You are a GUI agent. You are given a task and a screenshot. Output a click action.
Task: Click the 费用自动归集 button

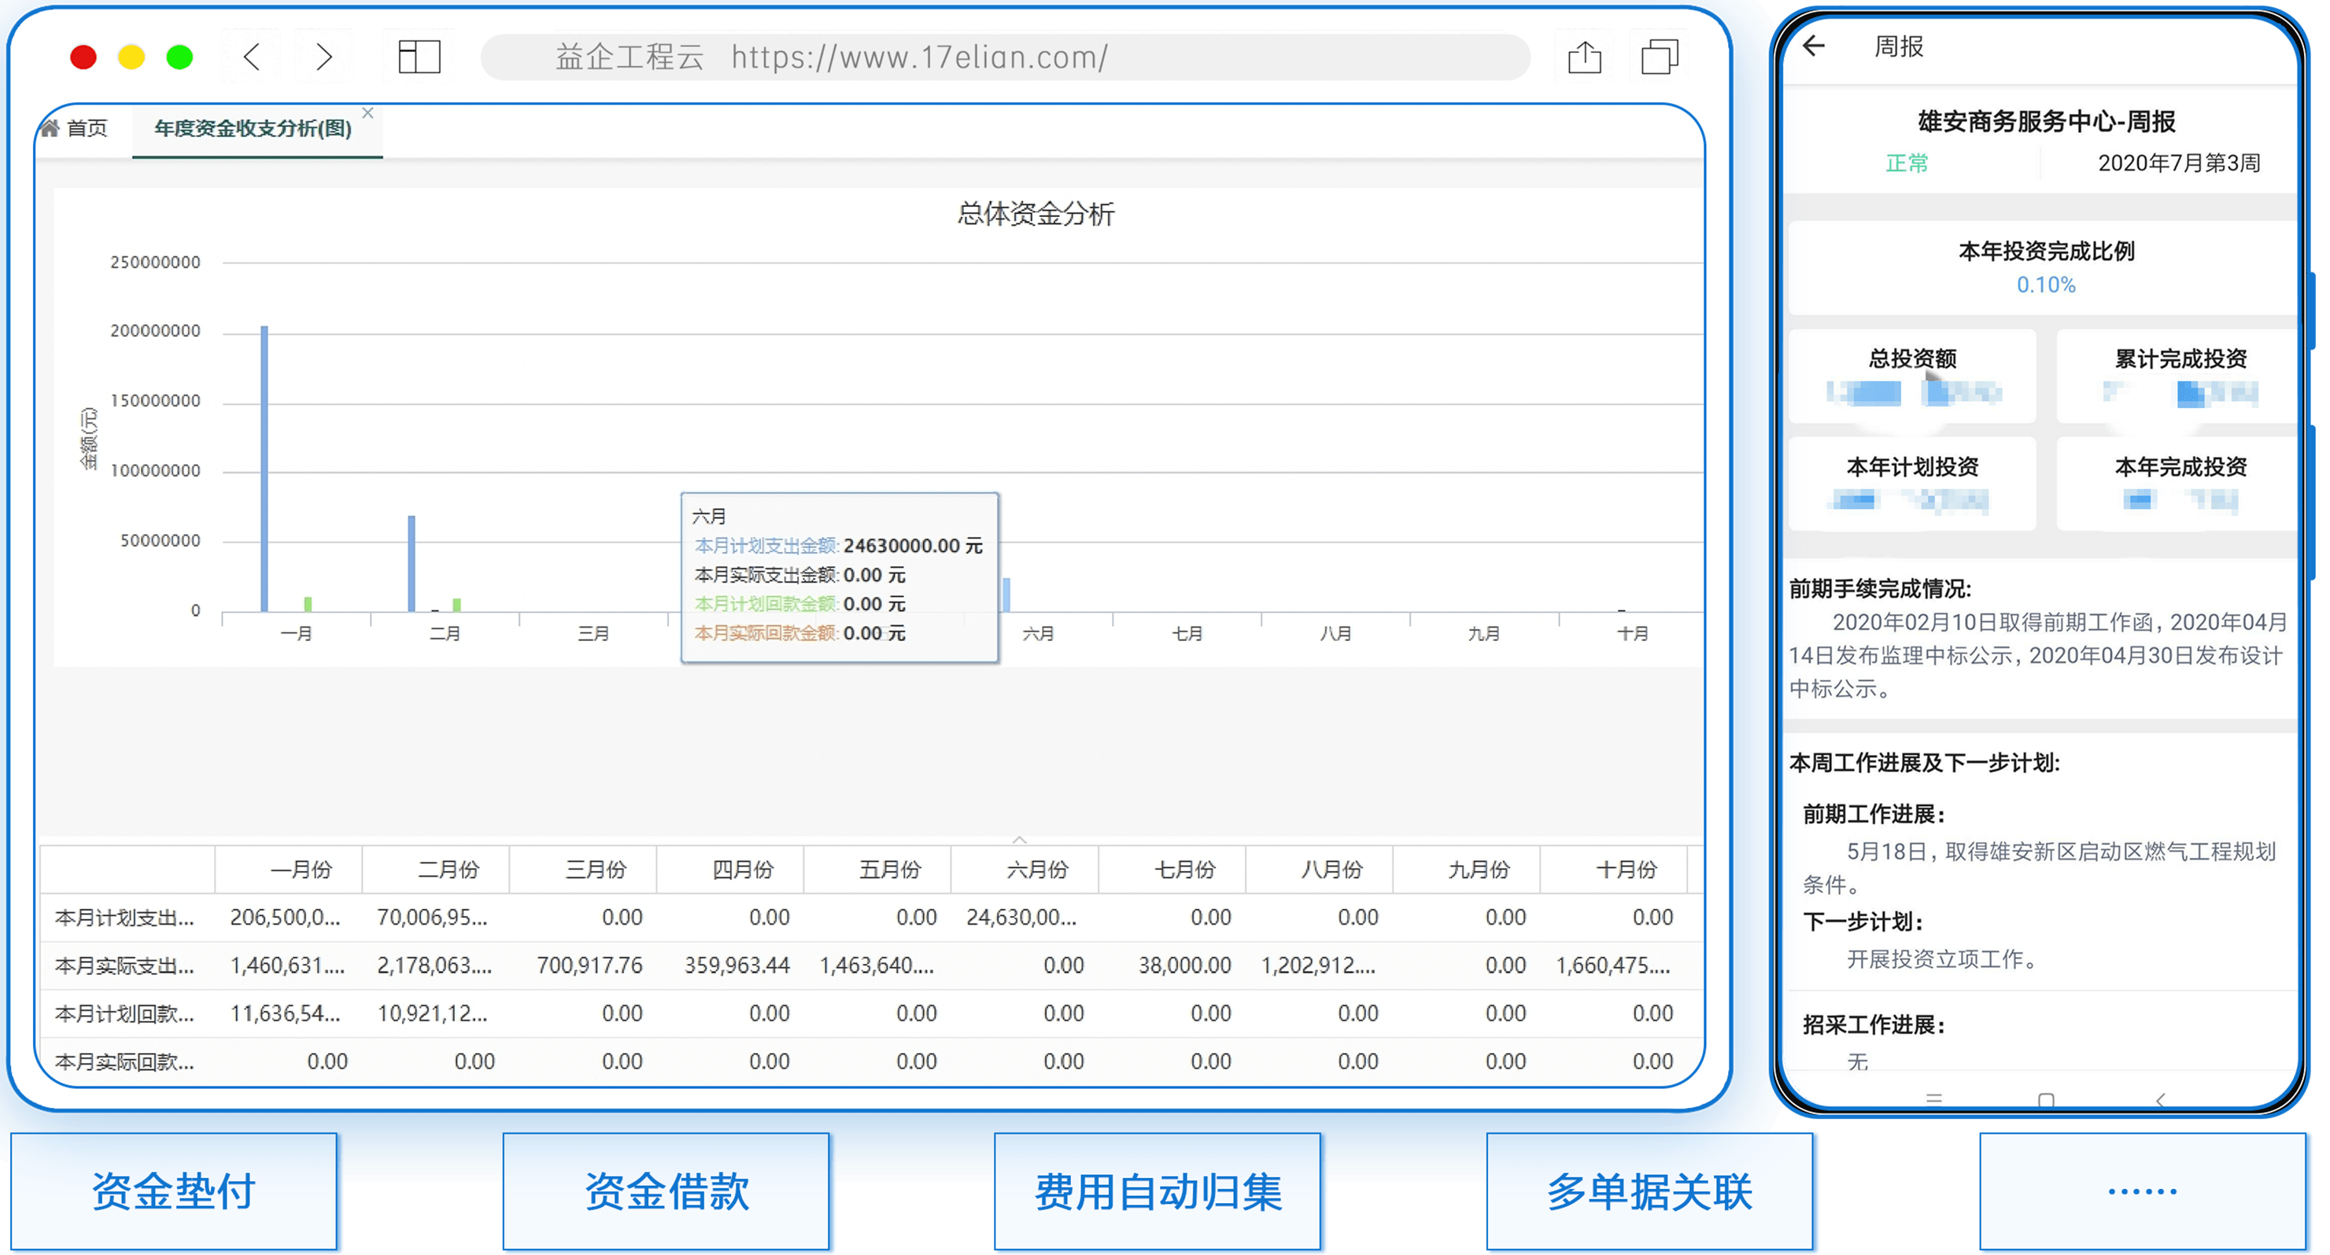click(1158, 1192)
